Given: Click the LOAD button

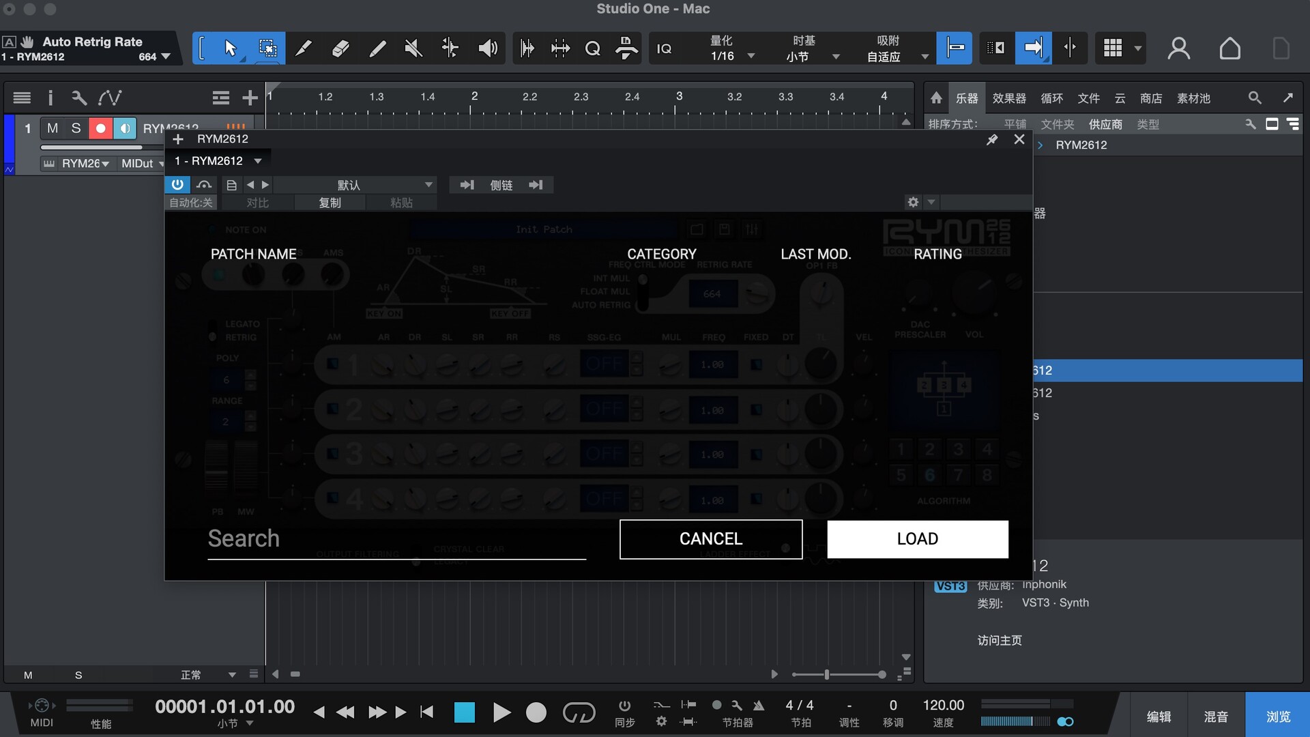Looking at the screenshot, I should pos(918,539).
